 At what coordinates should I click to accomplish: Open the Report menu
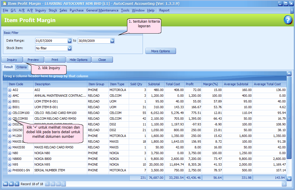pos(164,10)
